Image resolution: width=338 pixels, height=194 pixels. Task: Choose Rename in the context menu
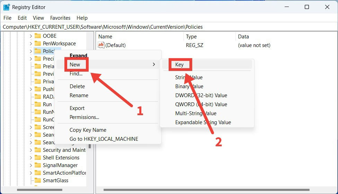coord(79,95)
